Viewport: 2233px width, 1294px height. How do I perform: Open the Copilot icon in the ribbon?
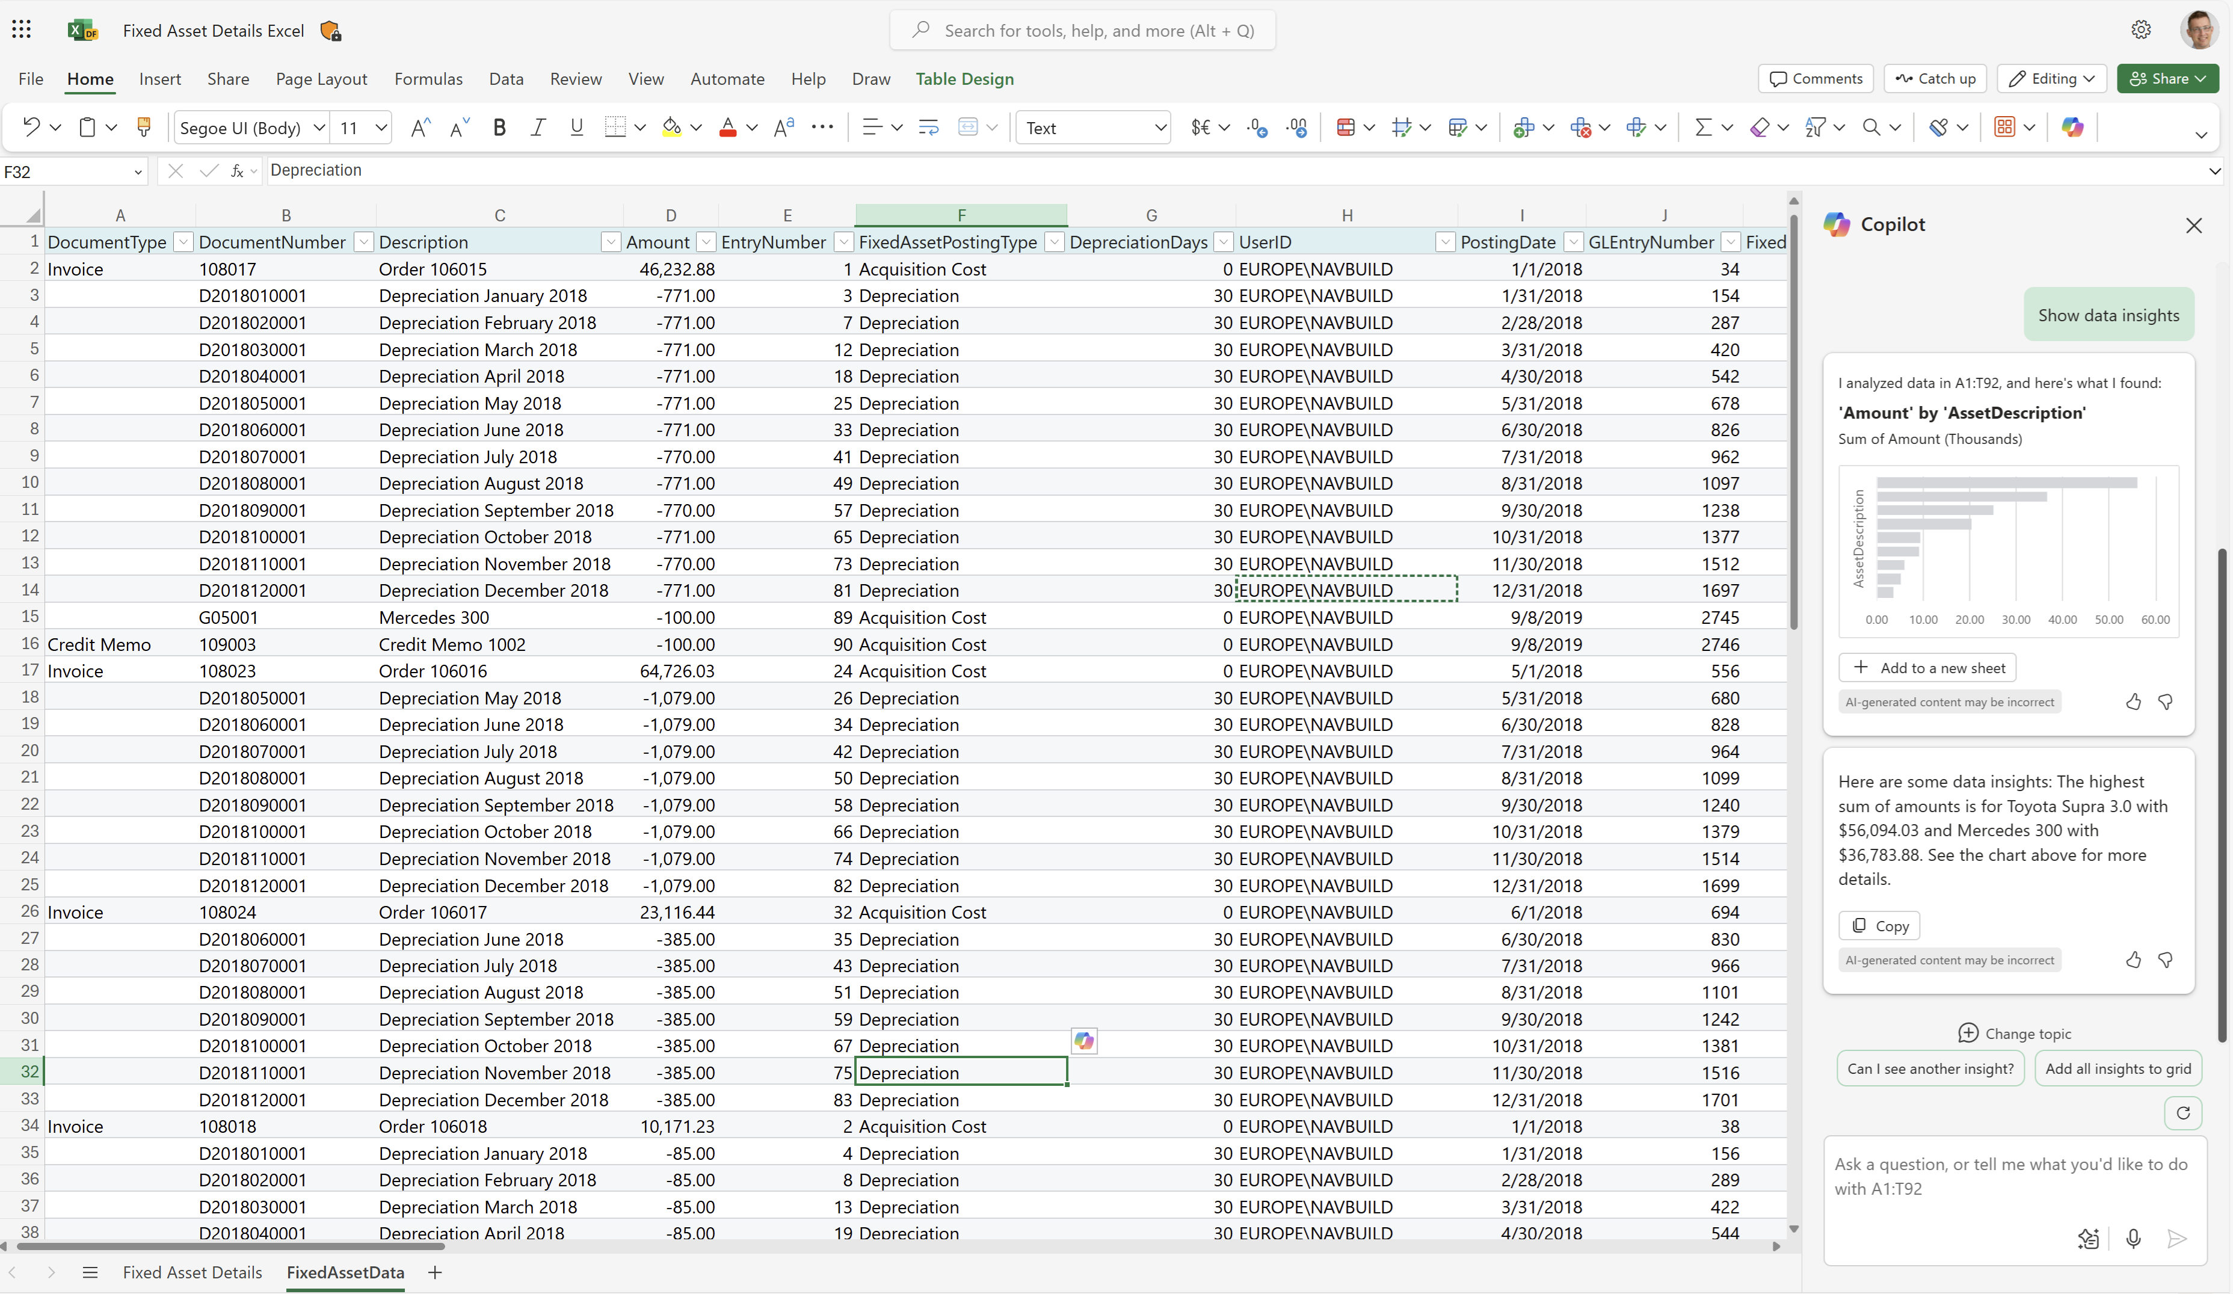pos(2074,127)
